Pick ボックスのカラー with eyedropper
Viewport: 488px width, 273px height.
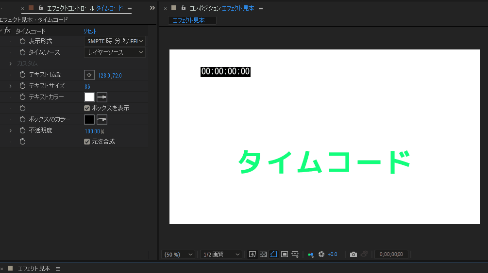(102, 119)
